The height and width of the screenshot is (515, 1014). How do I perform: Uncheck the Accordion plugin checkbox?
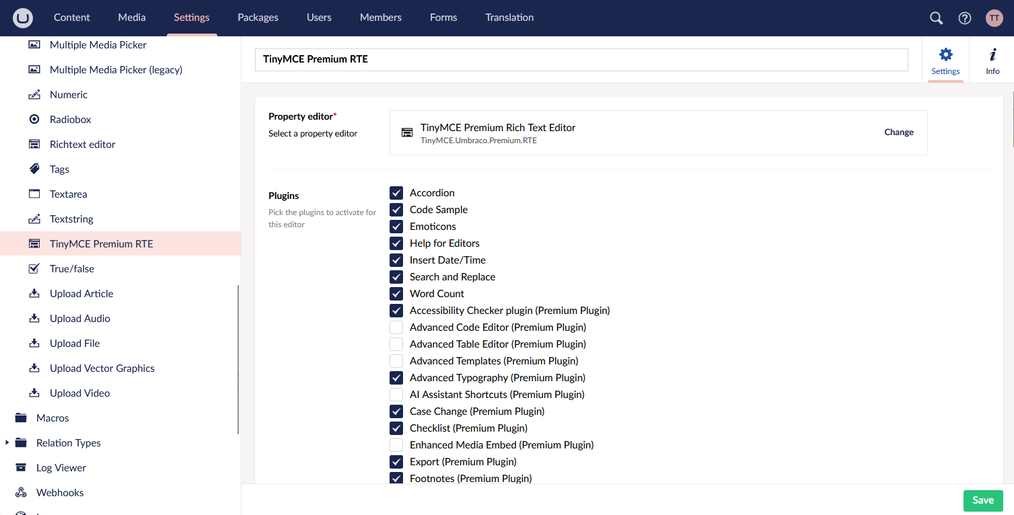coord(396,193)
